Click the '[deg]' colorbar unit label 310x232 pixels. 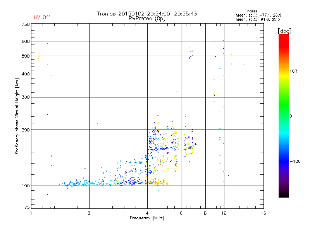coord(284,31)
